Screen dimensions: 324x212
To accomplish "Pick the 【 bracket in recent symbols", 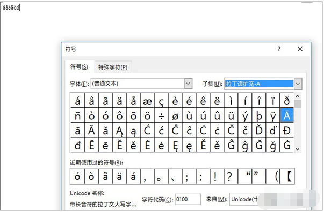I will click(287, 176).
